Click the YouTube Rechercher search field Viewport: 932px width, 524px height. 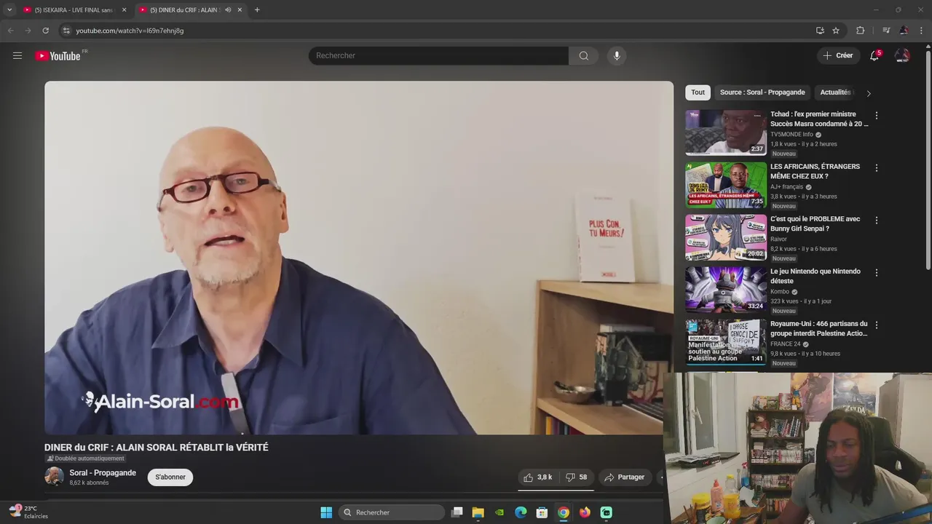click(438, 55)
